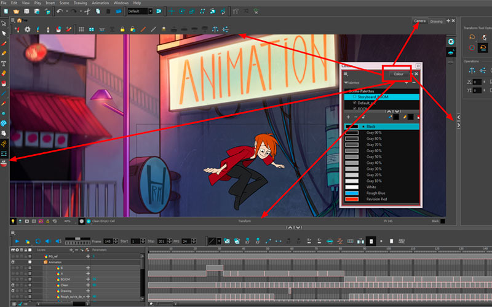Open the Animation menu
The image size is (492, 307).
pos(100,3)
